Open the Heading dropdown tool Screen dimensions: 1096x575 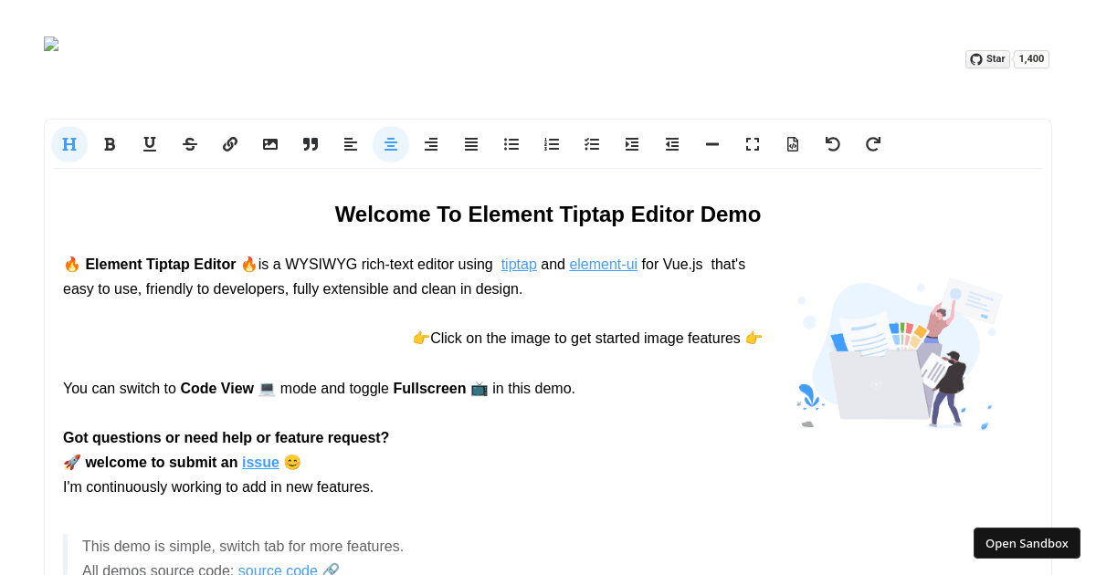[69, 144]
